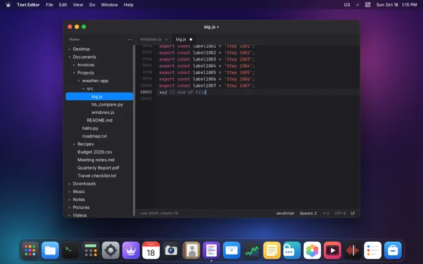Collapse the weather-app folder
The height and width of the screenshot is (264, 423).
[x=79, y=80]
